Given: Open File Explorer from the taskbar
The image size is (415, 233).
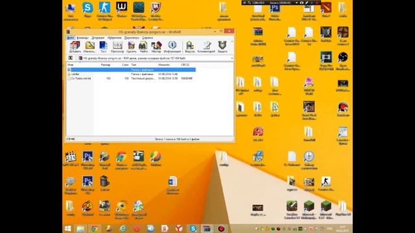Looking at the screenshot, I should click(80, 228).
